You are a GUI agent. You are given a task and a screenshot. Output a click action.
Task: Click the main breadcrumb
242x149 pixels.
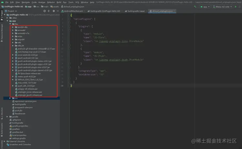click(45, 7)
